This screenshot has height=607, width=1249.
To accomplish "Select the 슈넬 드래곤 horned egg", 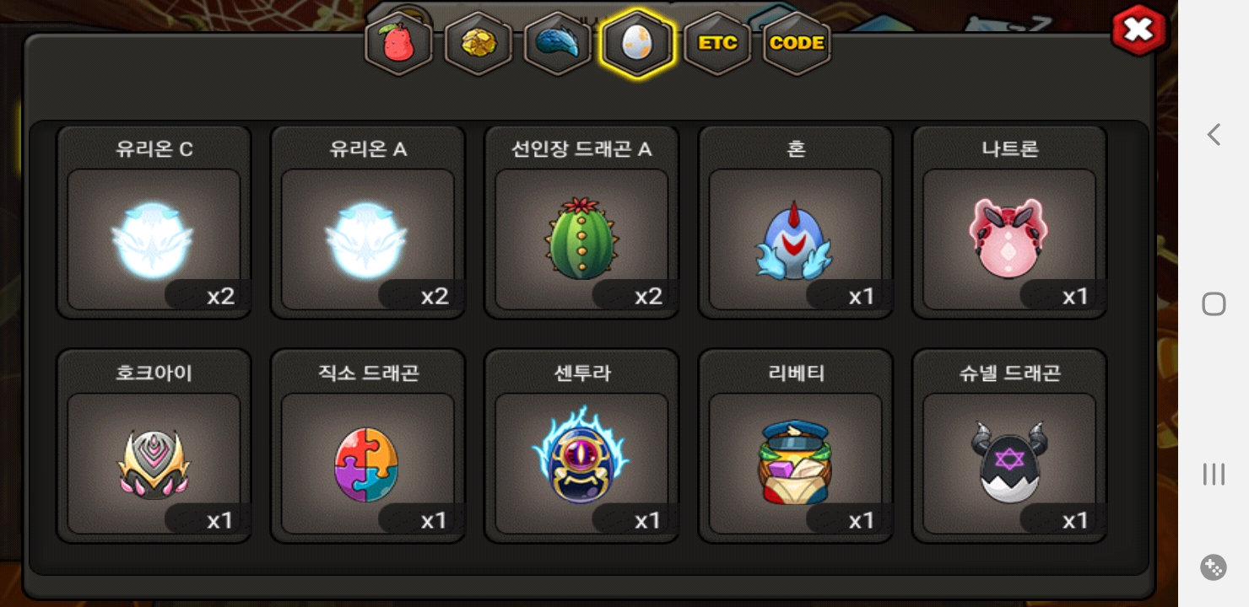I will [x=1009, y=446].
